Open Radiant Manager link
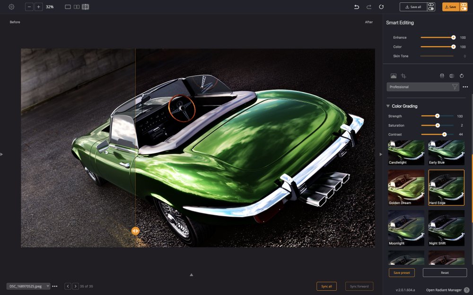 tap(444, 290)
